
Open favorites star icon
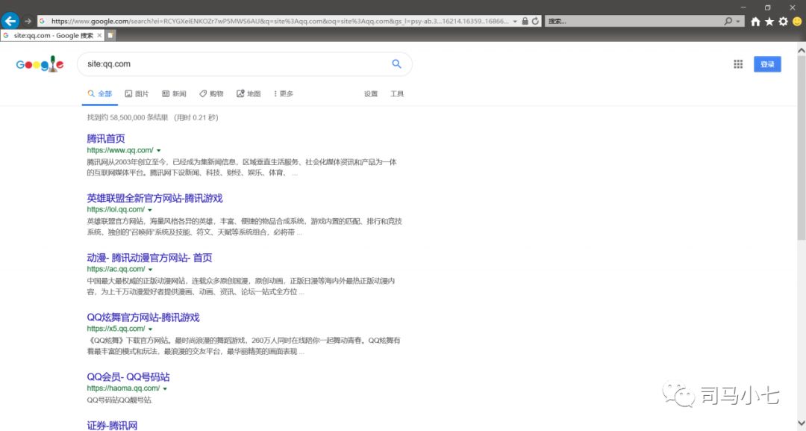click(x=769, y=22)
